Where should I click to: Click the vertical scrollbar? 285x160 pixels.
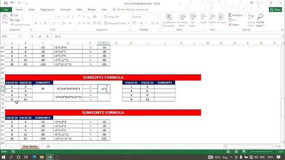pos(283,108)
